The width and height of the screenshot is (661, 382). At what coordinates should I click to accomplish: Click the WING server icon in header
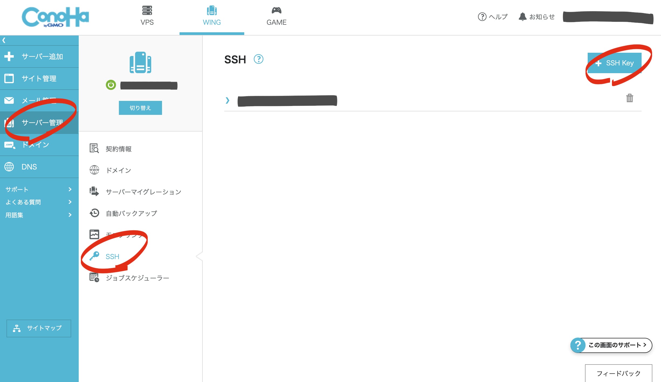(212, 10)
